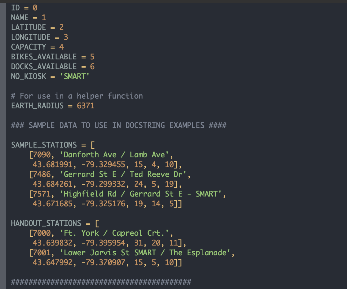
Task: Click the CAPACITY constant name
Action: coord(28,47)
